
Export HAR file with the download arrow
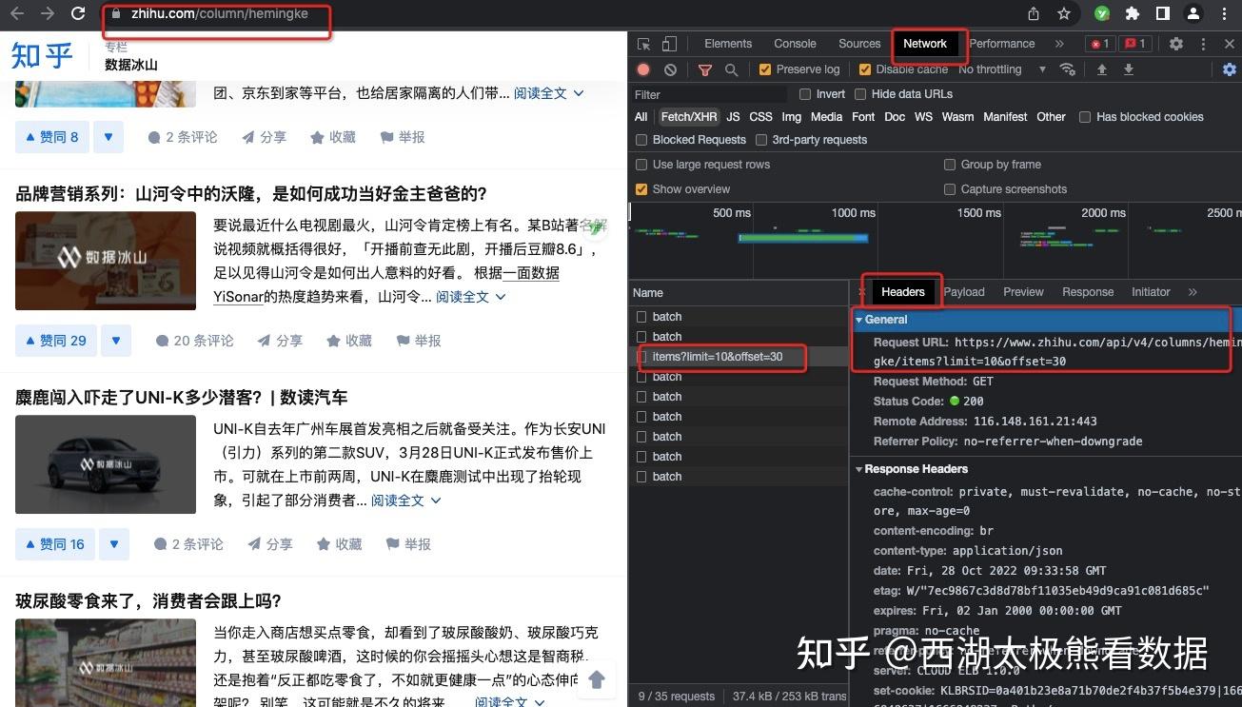point(1129,69)
